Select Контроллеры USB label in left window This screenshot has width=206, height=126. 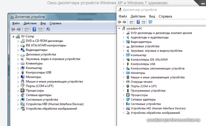38,72
